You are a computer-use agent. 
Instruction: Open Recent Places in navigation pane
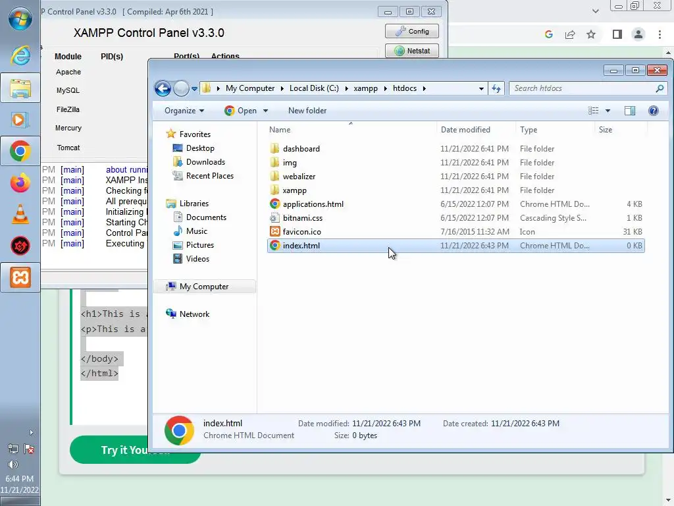coord(210,175)
